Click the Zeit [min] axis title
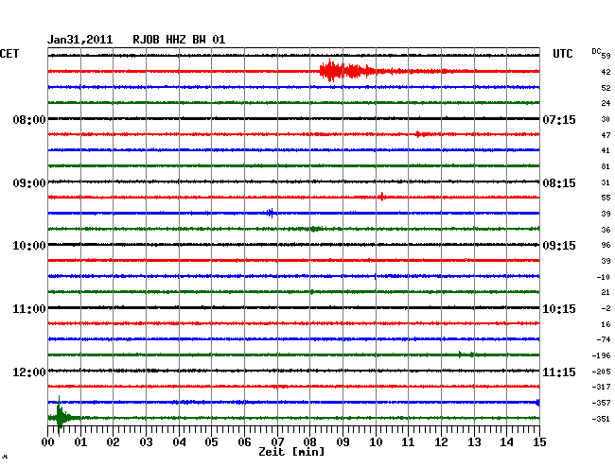The width and height of the screenshot is (615, 467). (291, 452)
